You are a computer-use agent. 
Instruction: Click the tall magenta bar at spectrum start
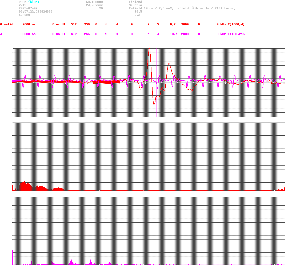[13, 257]
